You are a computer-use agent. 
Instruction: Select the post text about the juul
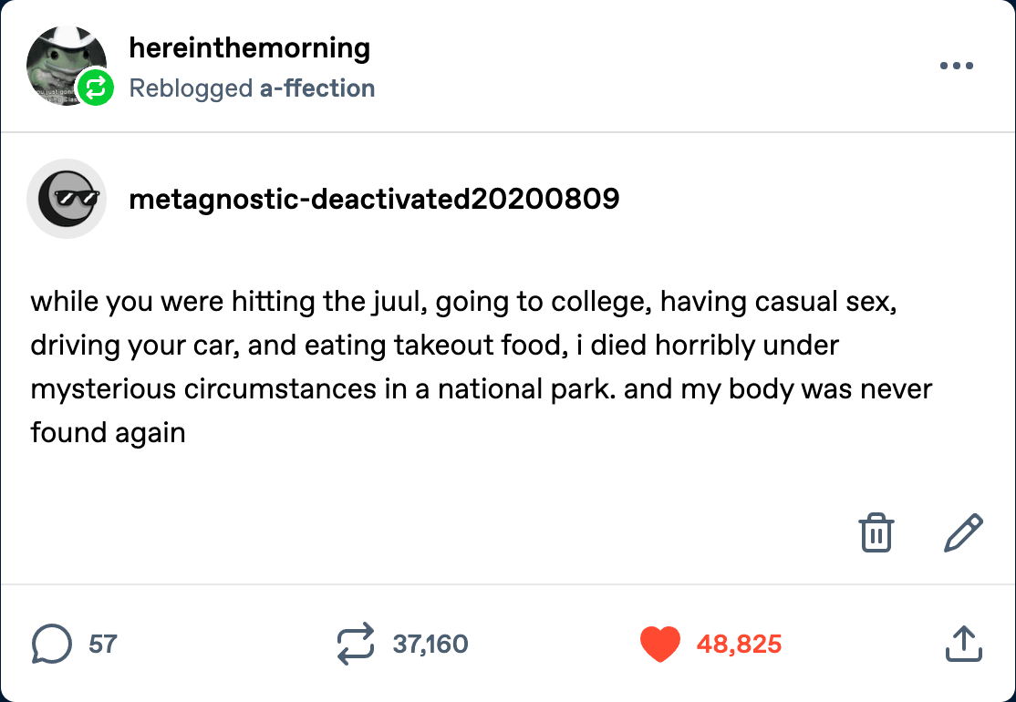(x=482, y=366)
